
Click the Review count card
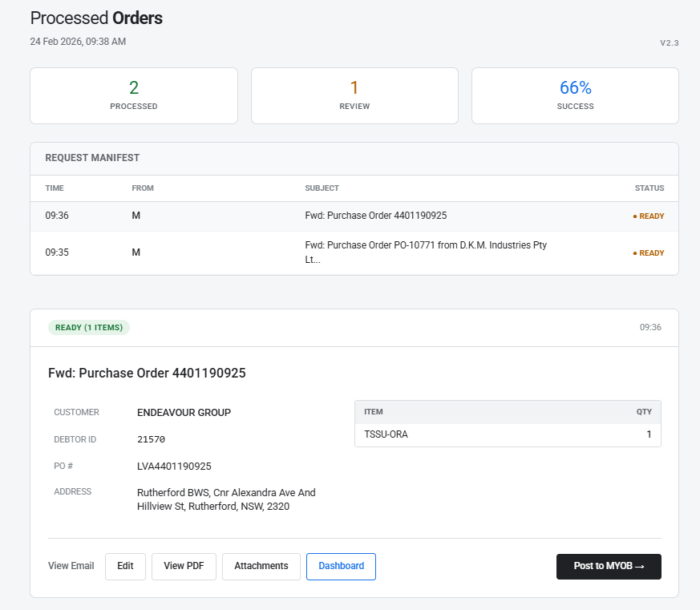354,95
